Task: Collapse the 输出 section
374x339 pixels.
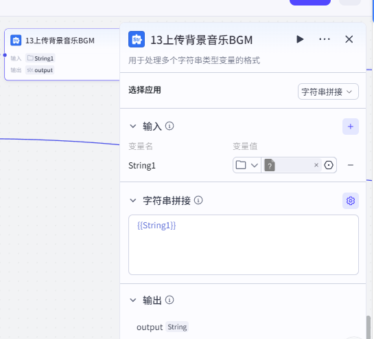Action: click(133, 300)
